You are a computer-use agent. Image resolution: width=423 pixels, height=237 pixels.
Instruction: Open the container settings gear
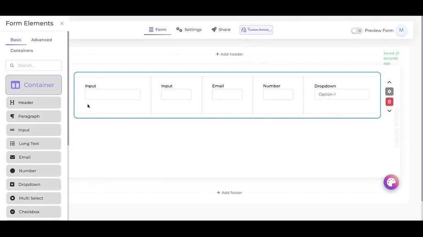pyautogui.click(x=389, y=91)
